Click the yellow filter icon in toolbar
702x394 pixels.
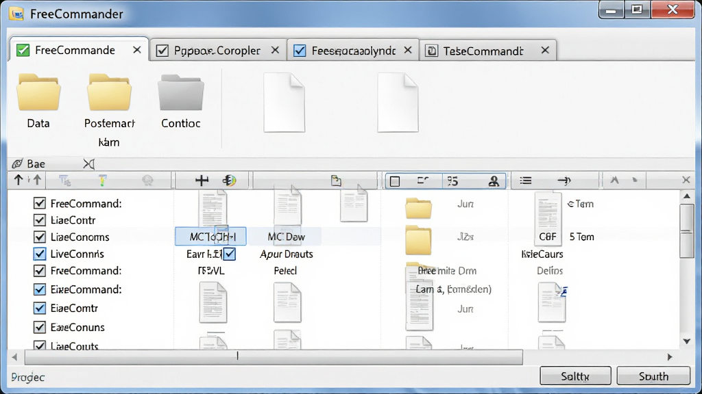(x=103, y=181)
